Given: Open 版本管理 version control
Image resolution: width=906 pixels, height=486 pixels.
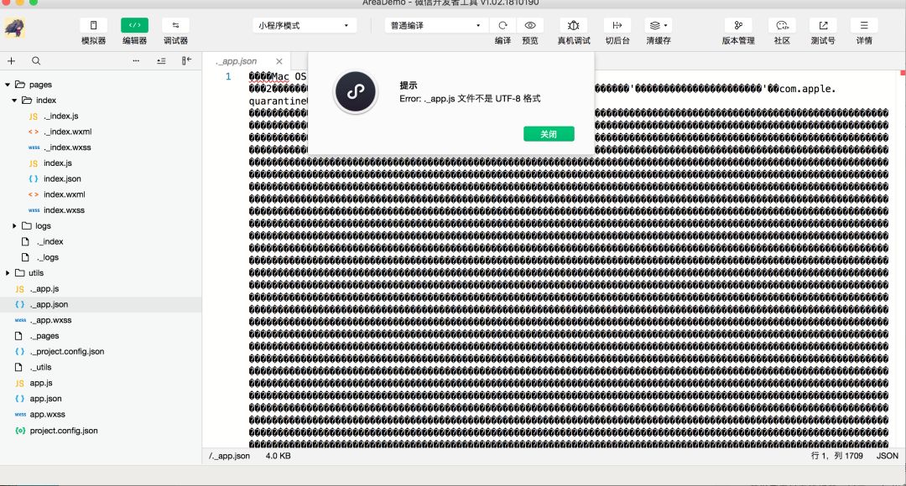Looking at the screenshot, I should (x=738, y=25).
